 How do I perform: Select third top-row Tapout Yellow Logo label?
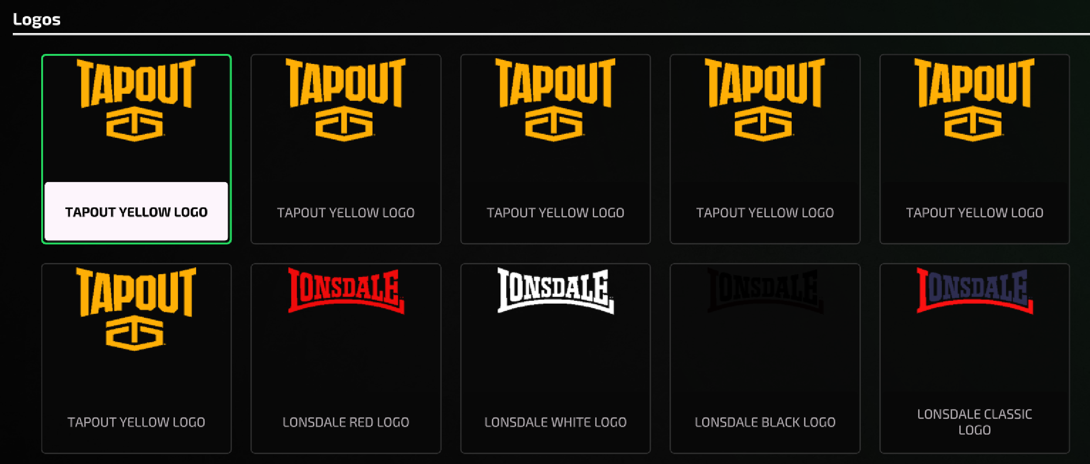pos(555,213)
